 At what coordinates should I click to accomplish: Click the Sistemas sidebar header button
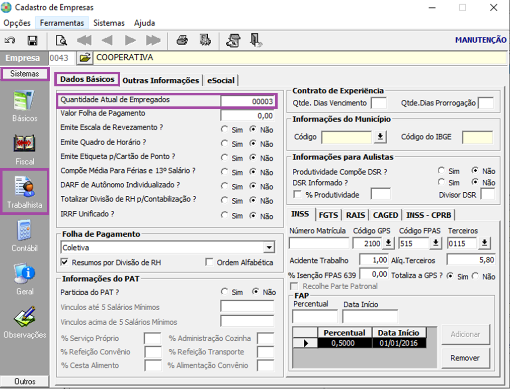pyautogui.click(x=25, y=74)
